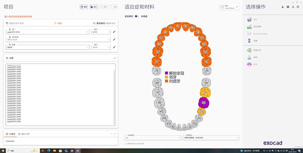Open the client (客户) dropdown
The height and width of the screenshot is (153, 303).
point(47,32)
